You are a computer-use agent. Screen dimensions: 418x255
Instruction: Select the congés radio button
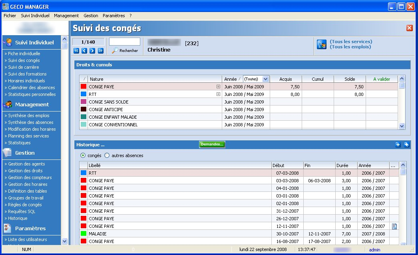pyautogui.click(x=83, y=155)
